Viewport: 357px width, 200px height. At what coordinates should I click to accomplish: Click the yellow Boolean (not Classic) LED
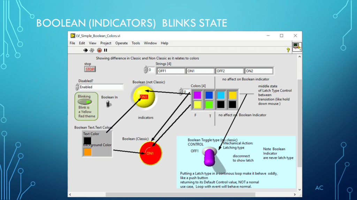pyautogui.click(x=143, y=97)
